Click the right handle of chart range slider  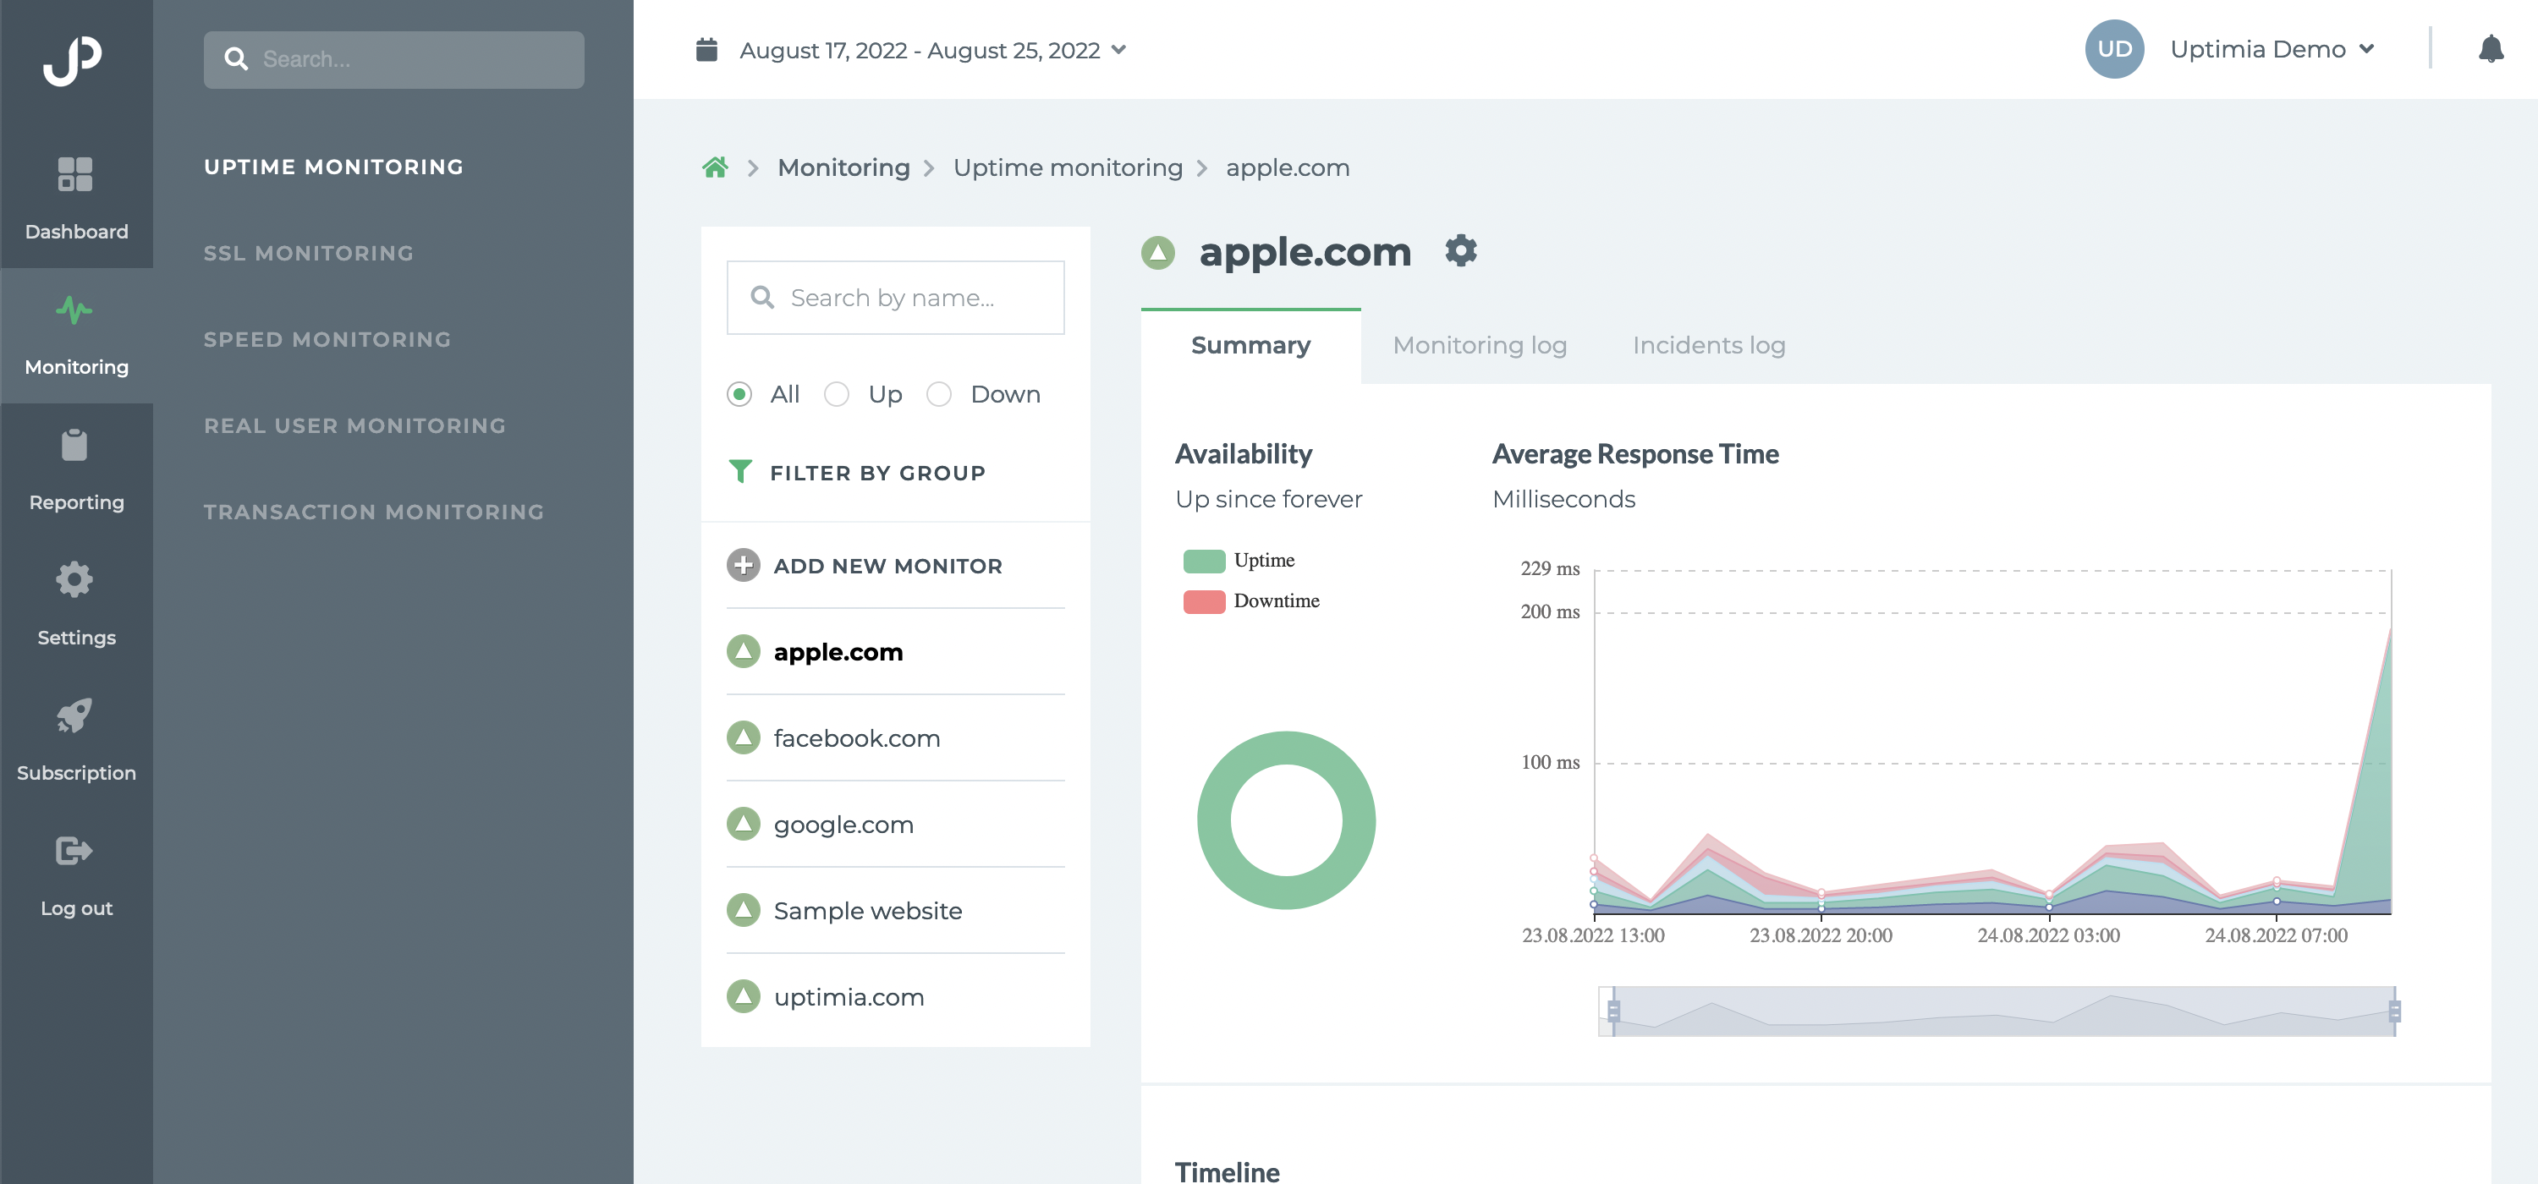click(x=2394, y=1011)
